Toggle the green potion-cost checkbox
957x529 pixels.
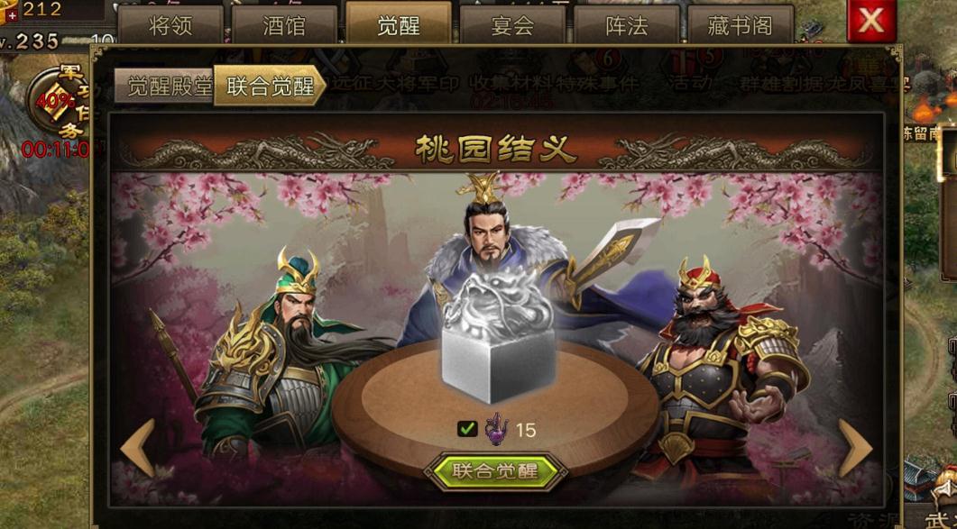467,428
